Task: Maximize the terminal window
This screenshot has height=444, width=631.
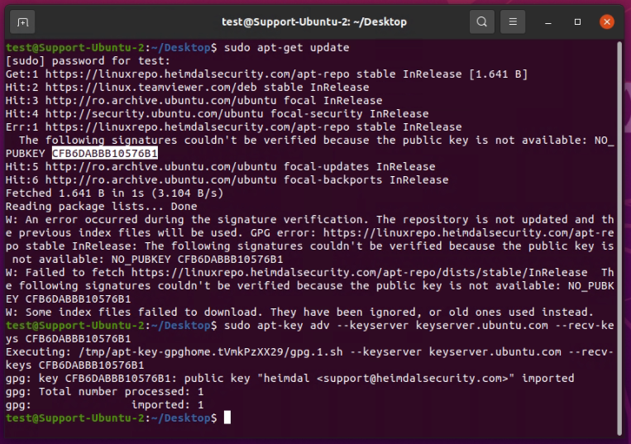Action: point(577,22)
